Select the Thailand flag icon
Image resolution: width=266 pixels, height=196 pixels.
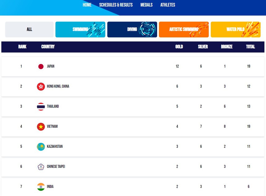40,106
